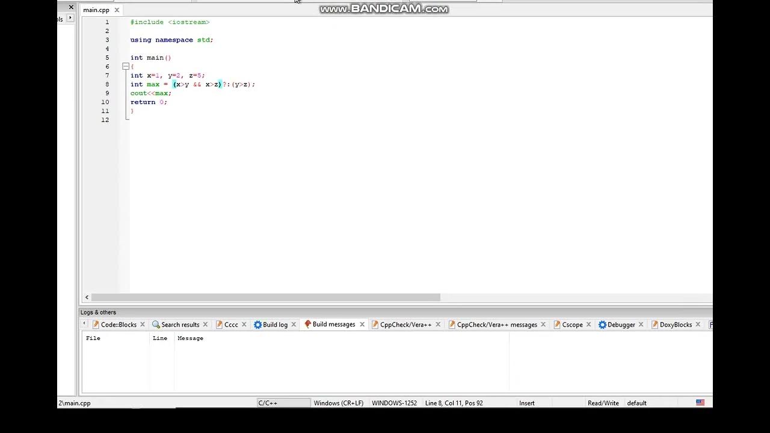Click the cout<<max; line
The height and width of the screenshot is (433, 770).
pyautogui.click(x=151, y=93)
